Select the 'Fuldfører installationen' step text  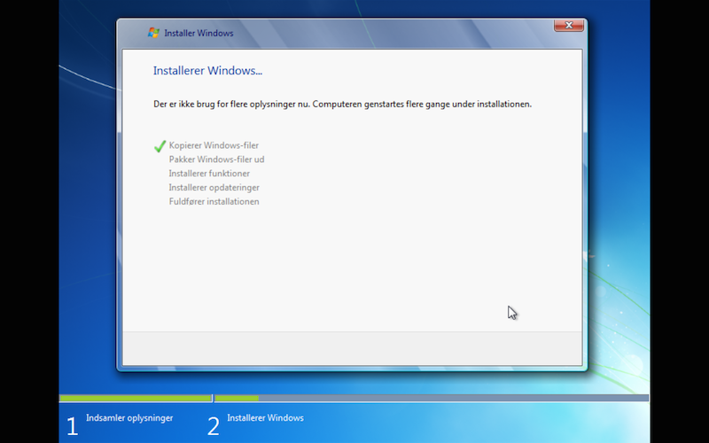(x=214, y=201)
